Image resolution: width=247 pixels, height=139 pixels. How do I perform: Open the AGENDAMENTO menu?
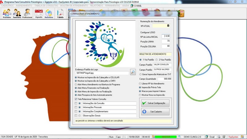click(x=24, y=6)
